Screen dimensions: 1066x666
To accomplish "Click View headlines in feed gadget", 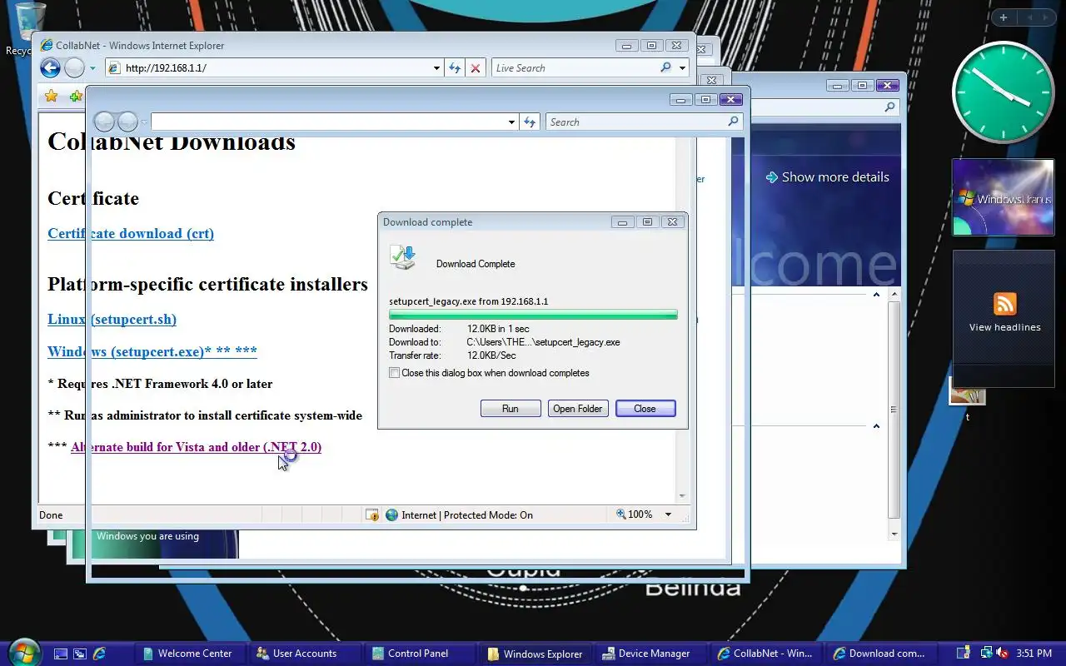I will (1004, 328).
